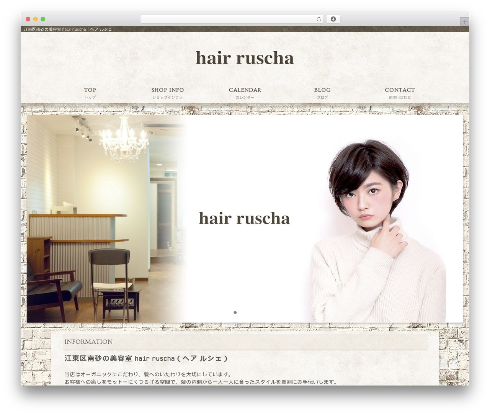The image size is (490, 415).
Task: Click the page title text in top strip
Action: (68, 29)
